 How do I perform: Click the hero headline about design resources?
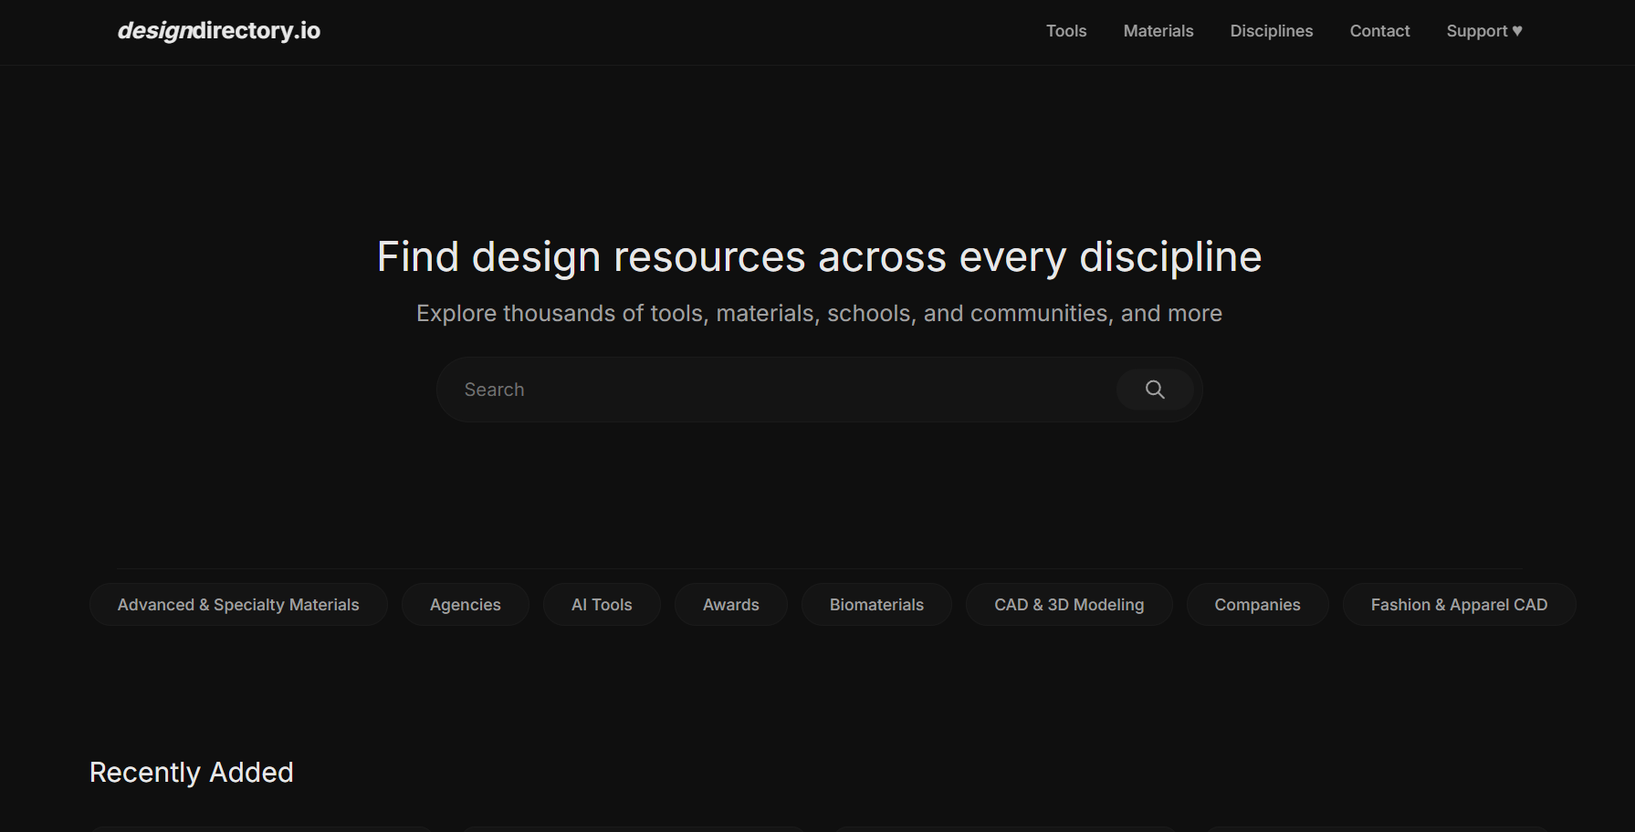(x=817, y=256)
